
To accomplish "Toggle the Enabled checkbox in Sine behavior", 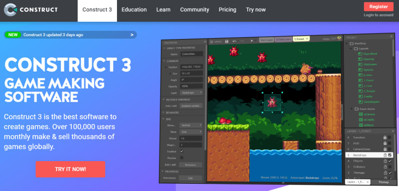I will (x=182, y=151).
